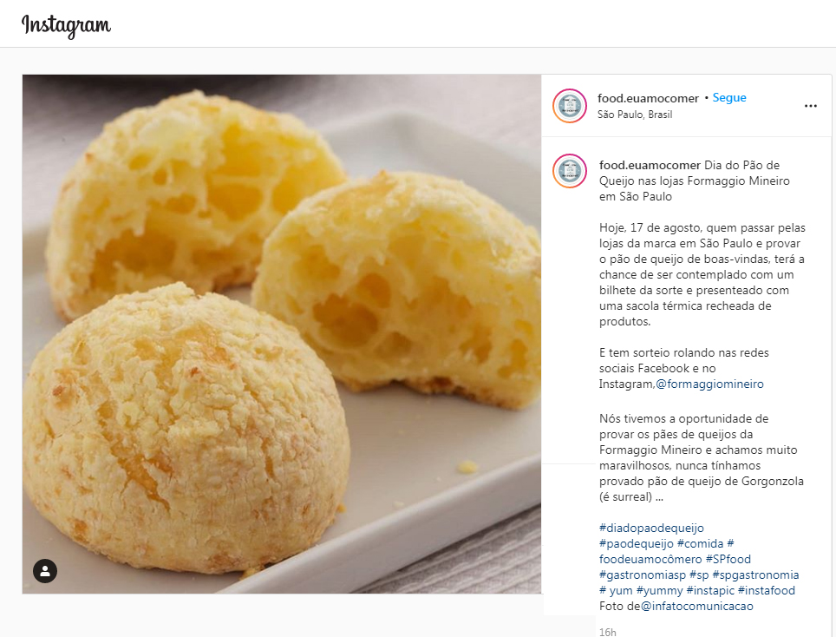836x637 pixels.
Task: Click food.euamocomer username in caption
Action: pyautogui.click(x=650, y=166)
